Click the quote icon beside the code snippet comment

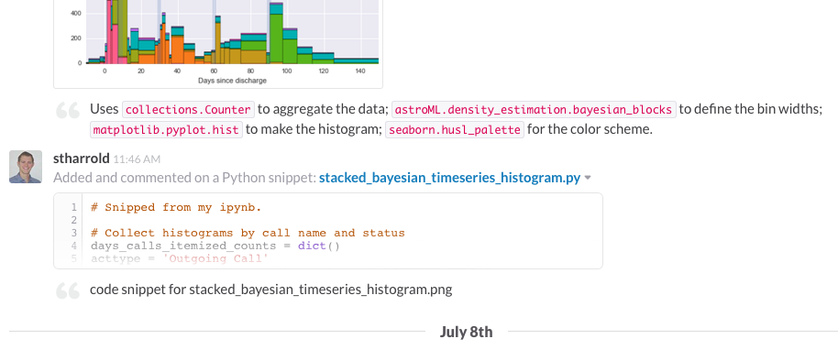68,290
